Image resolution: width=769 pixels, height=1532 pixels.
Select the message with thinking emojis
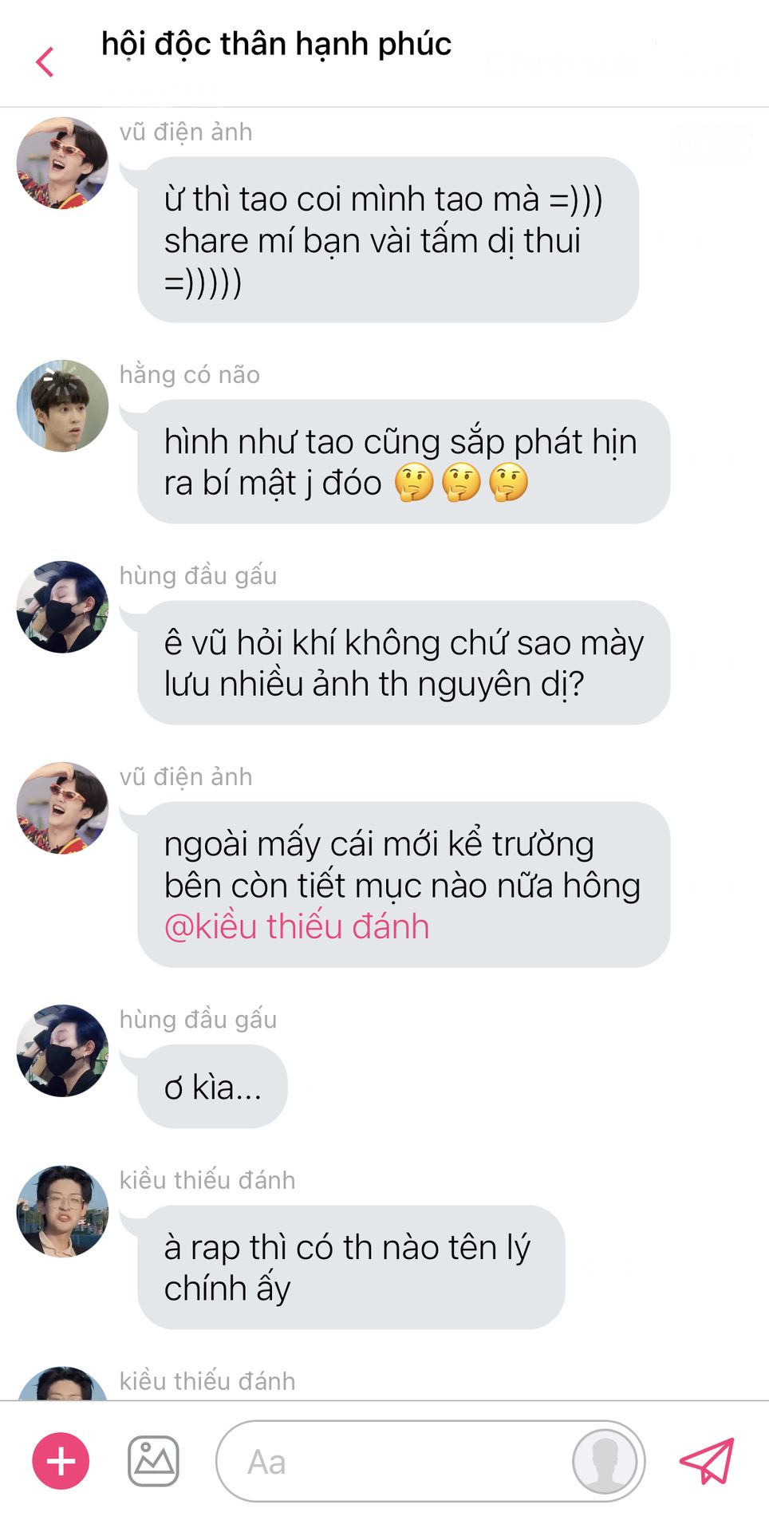[x=404, y=462]
